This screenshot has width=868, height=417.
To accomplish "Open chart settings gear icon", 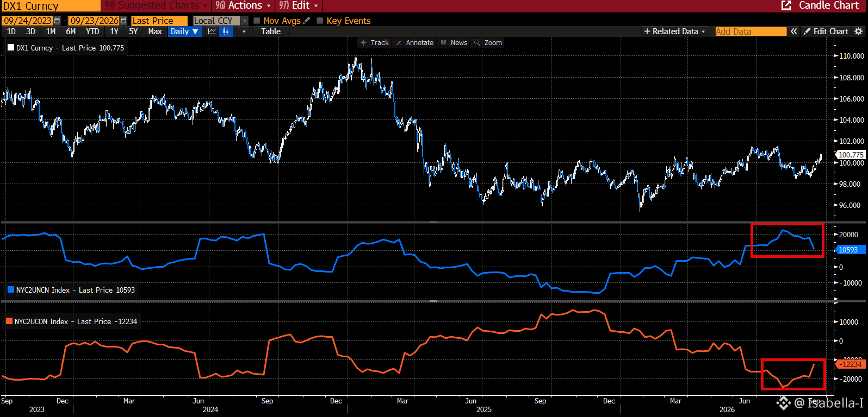I will (859, 31).
